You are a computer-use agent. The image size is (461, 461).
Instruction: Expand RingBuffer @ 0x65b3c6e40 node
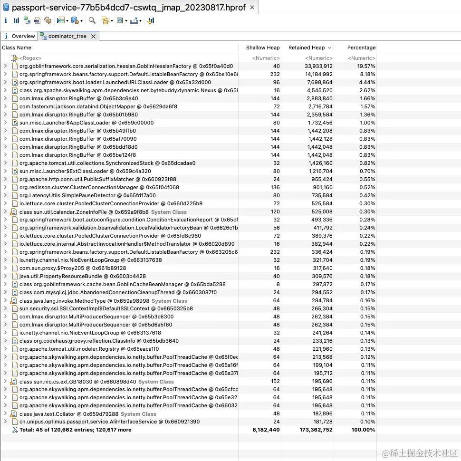[x=5, y=98]
